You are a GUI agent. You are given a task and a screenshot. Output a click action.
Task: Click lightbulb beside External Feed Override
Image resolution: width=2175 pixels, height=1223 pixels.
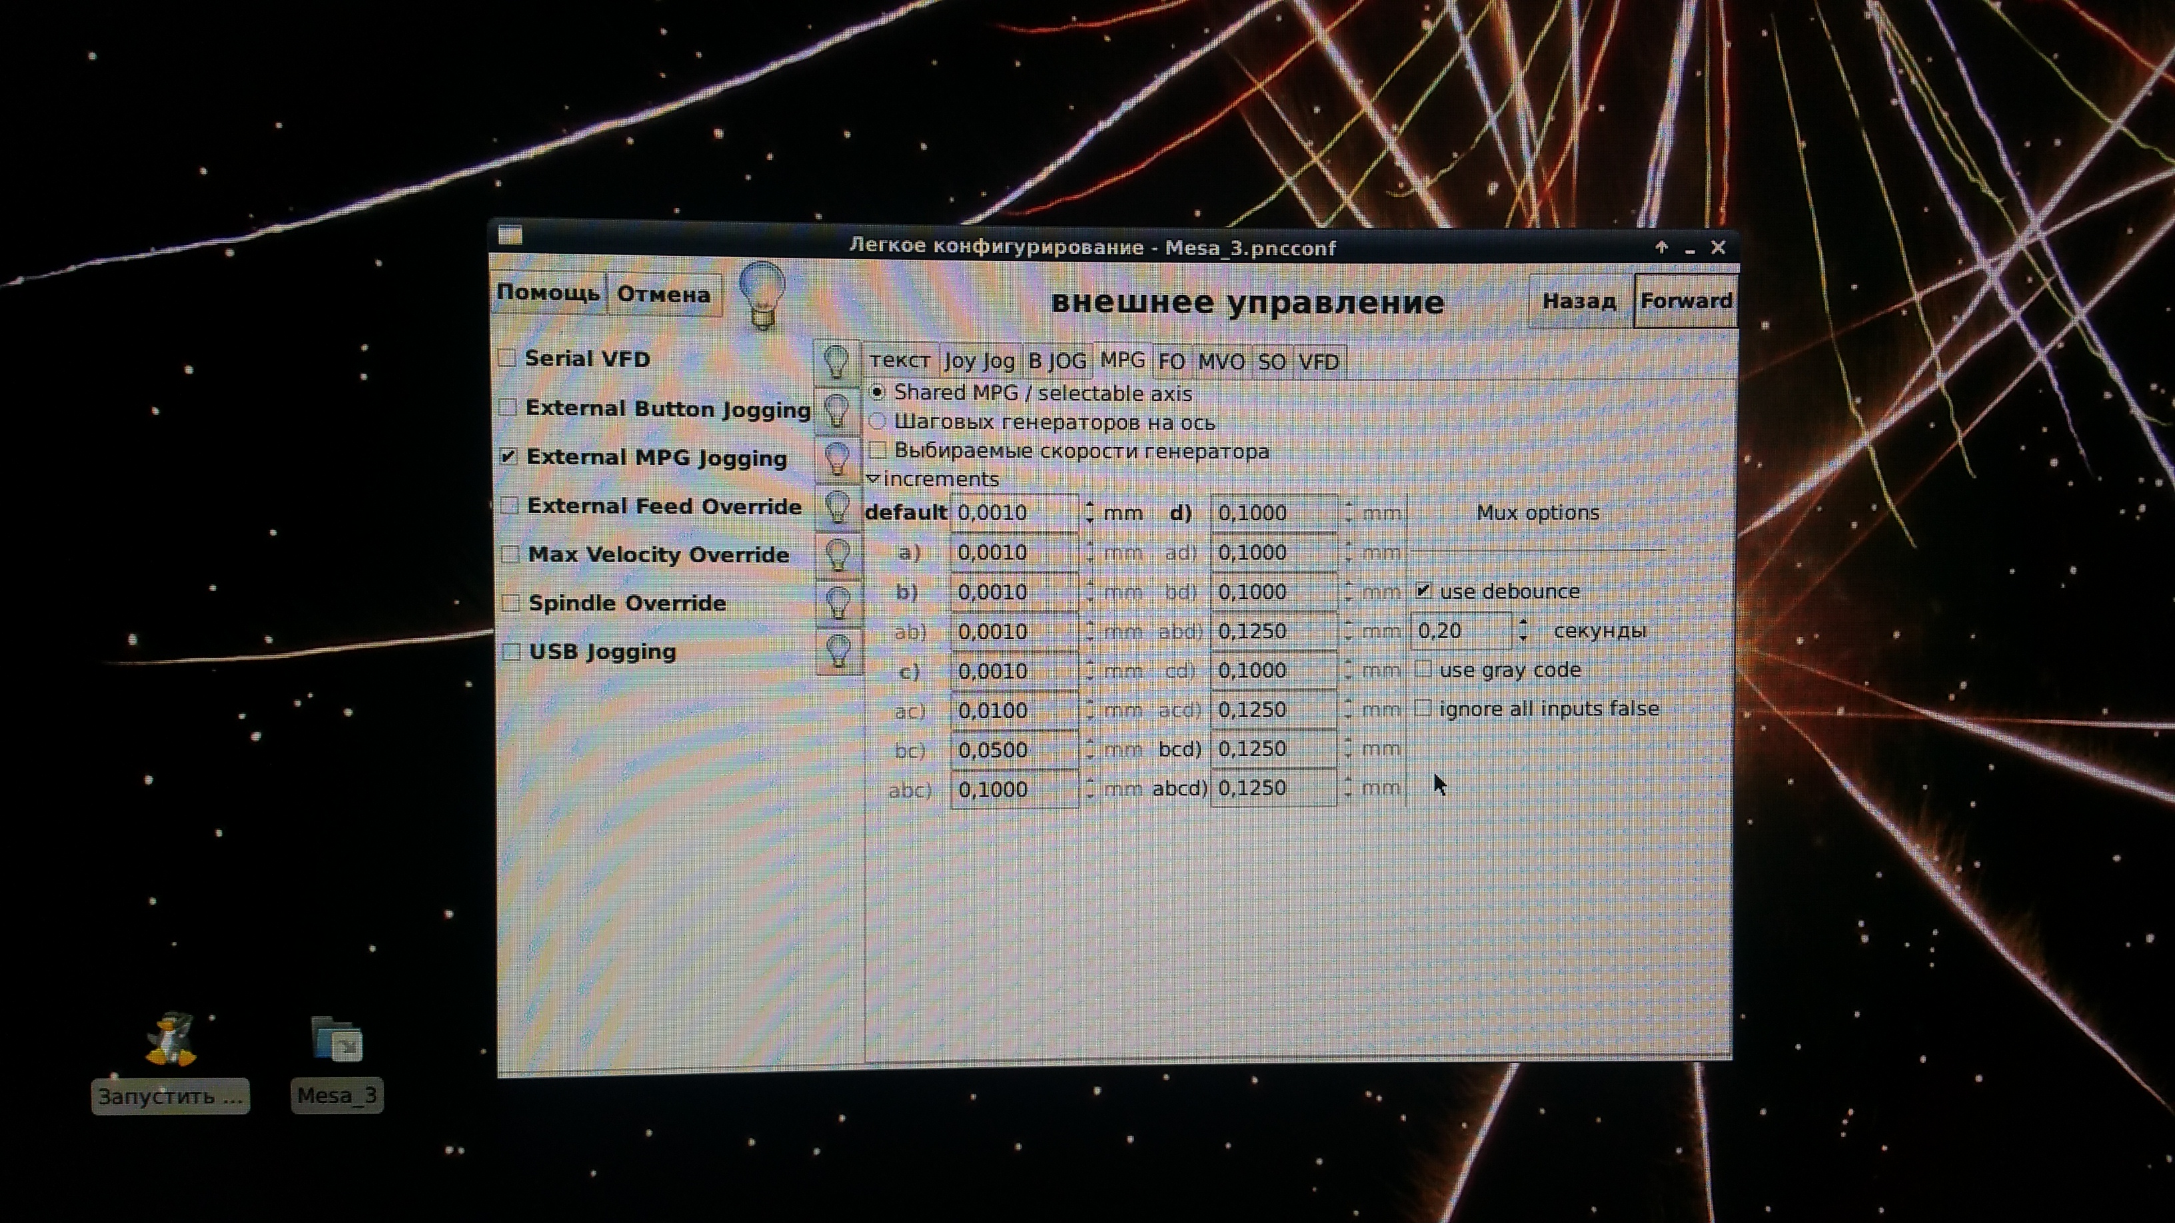point(837,508)
